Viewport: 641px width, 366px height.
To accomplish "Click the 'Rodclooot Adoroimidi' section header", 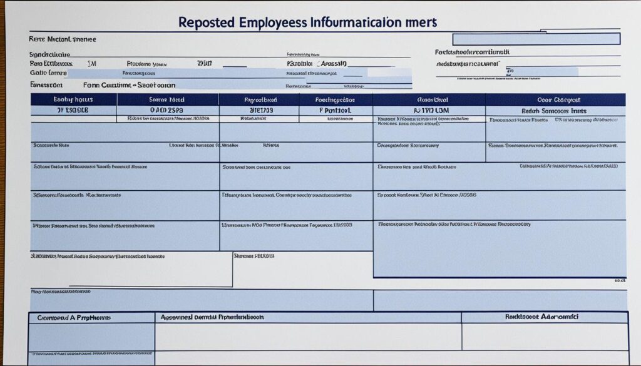I will point(545,317).
